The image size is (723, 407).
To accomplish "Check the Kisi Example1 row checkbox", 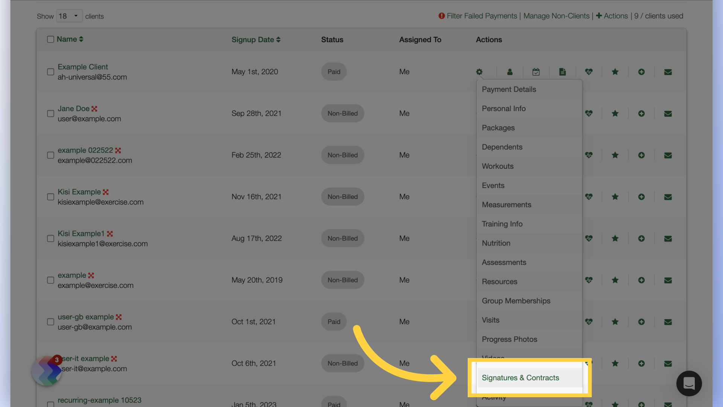I will point(50,239).
